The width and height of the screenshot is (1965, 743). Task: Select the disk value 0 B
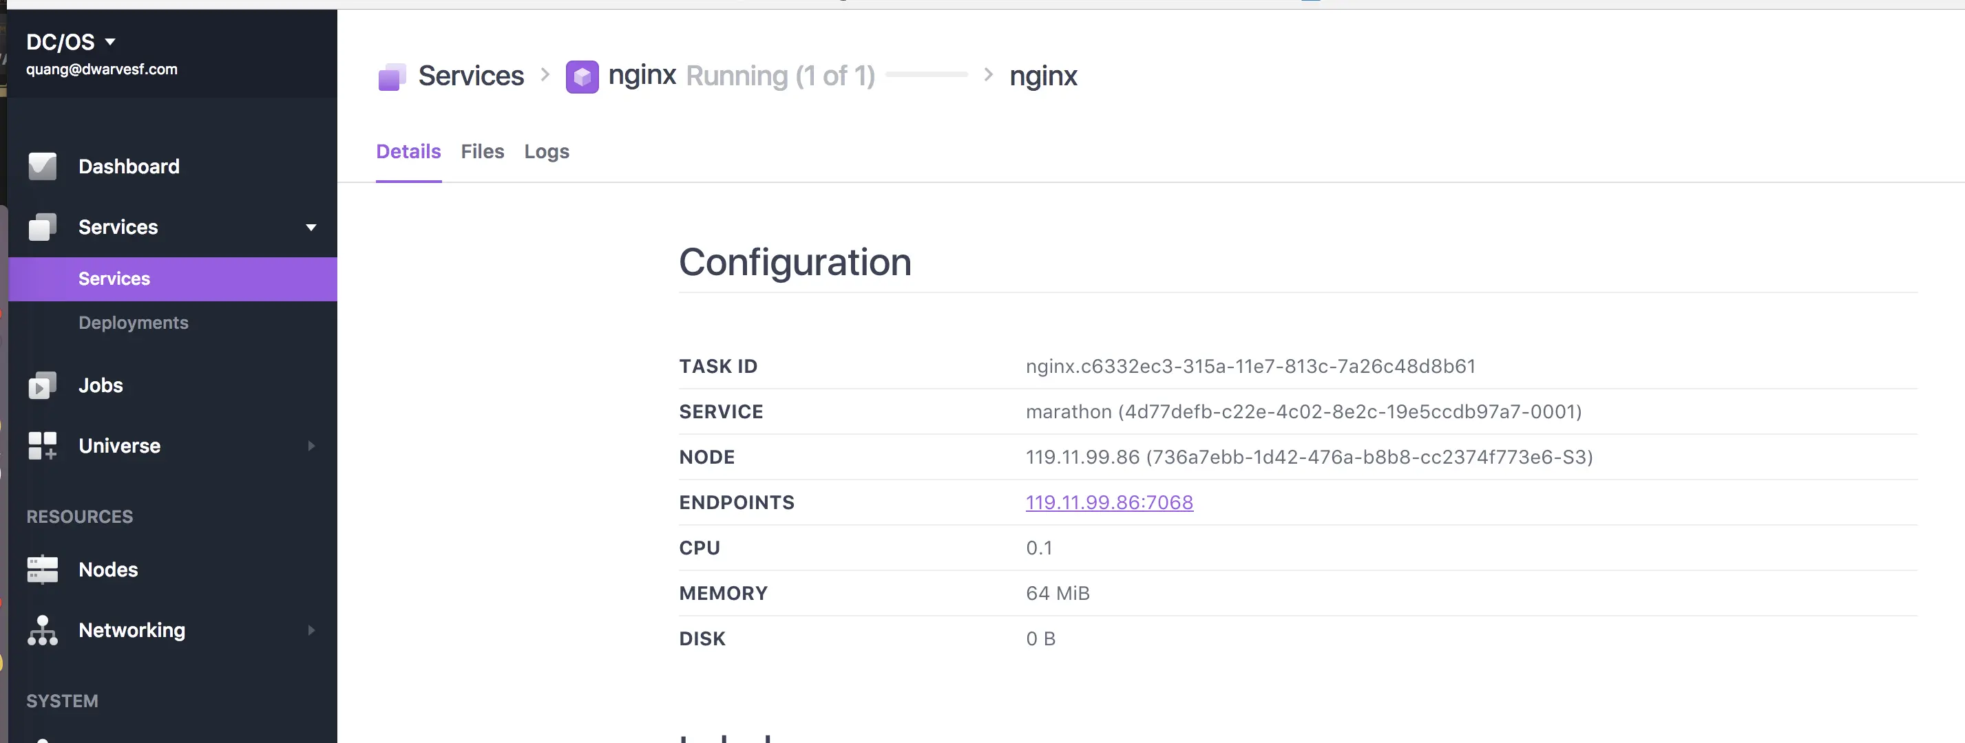click(1040, 638)
